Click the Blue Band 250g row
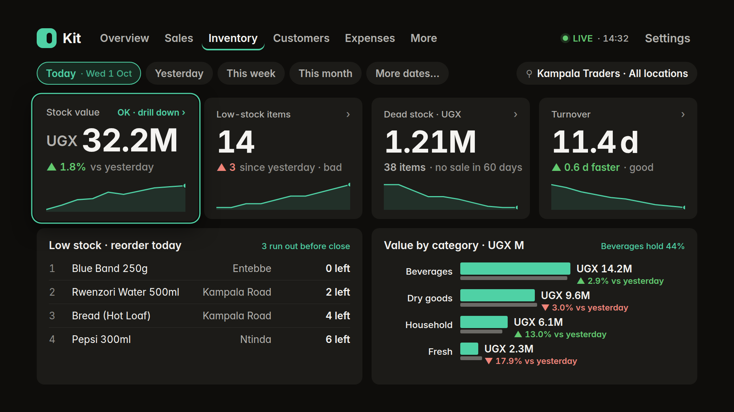The image size is (734, 412). 200,269
